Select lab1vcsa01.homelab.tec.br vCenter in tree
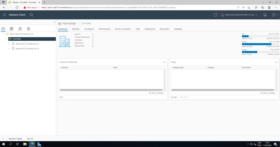 click(21, 34)
